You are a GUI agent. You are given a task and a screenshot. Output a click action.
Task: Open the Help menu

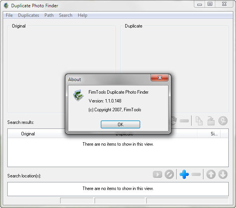point(82,15)
